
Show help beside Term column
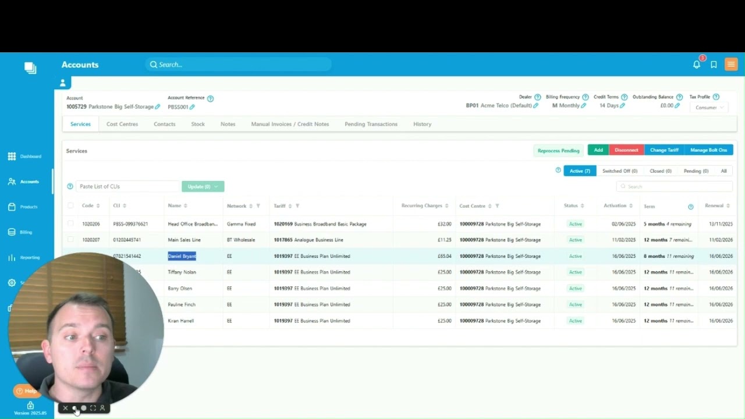[691, 207]
